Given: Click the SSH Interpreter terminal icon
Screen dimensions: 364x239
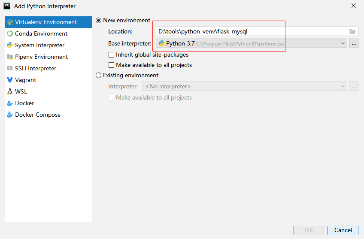Looking at the screenshot, I should [x=10, y=68].
